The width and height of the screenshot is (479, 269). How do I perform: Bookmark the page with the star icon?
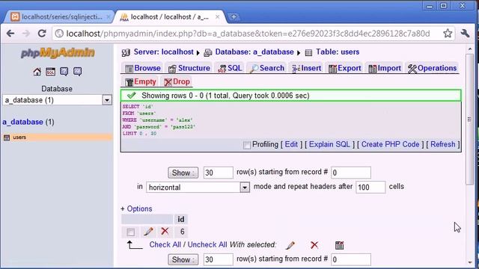[448, 33]
